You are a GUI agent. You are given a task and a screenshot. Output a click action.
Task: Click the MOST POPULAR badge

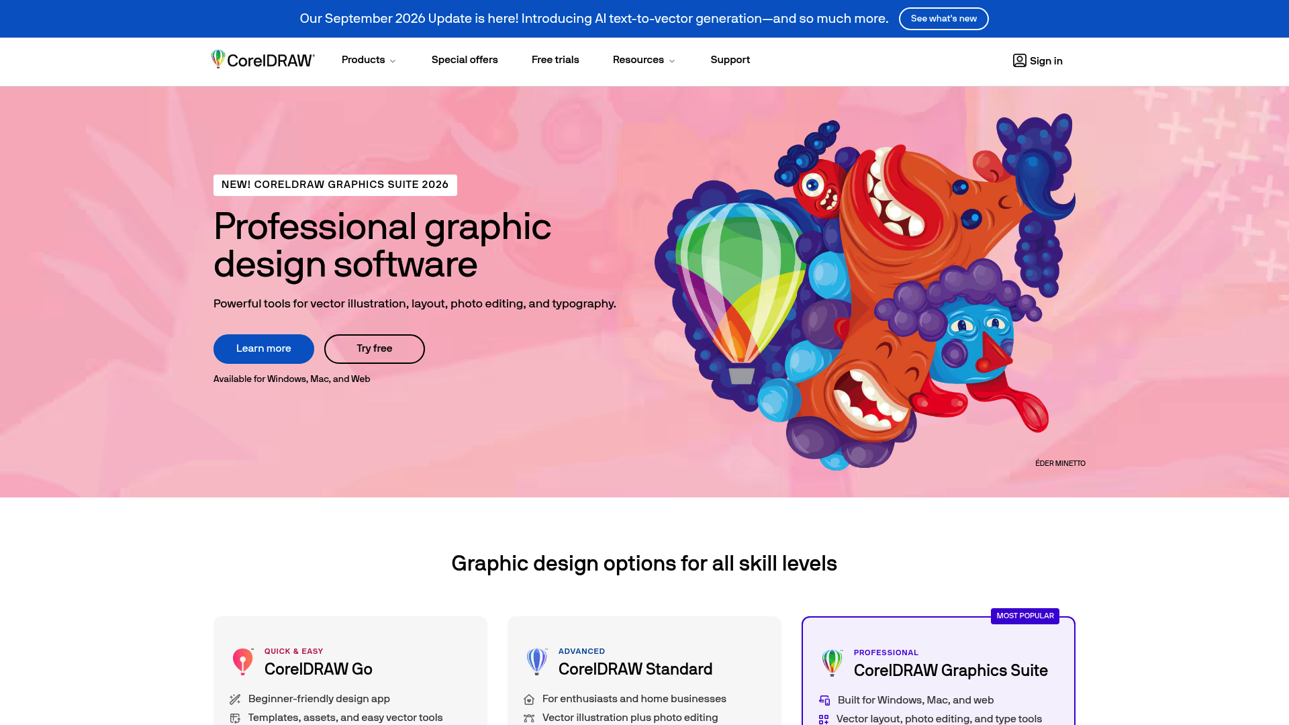click(1025, 616)
